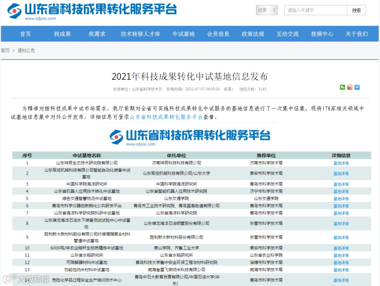The width and height of the screenshot is (380, 286).
Task: Open 基地详情 for row 4 机器人应用技术
Action: [341, 192]
